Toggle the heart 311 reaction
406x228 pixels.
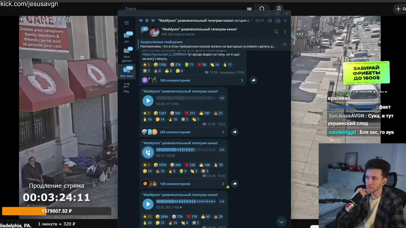[190, 113]
